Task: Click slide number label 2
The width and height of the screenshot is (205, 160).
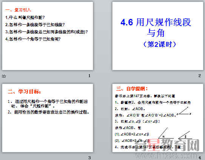Action: (199, 76)
